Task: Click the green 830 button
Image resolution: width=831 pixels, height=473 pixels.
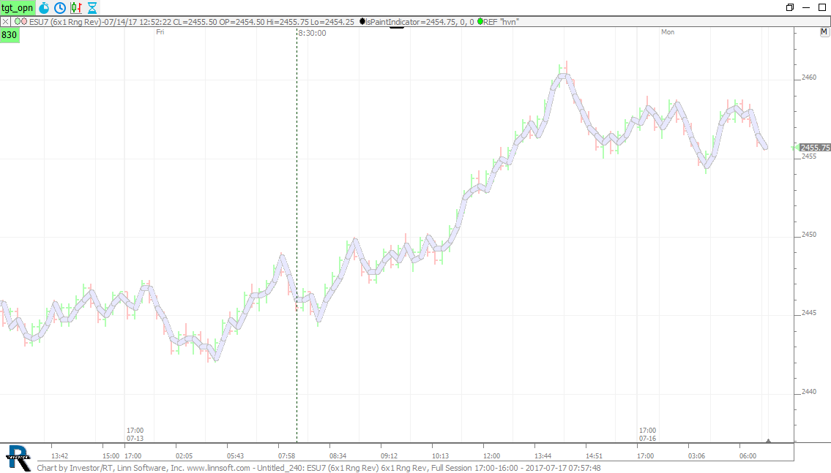Action: [10, 35]
